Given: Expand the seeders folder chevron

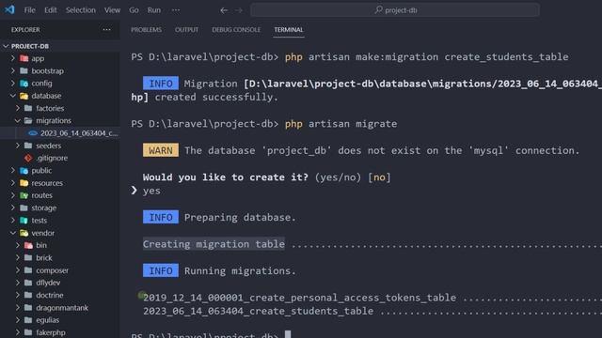Looking at the screenshot, I should pyautogui.click(x=17, y=146).
